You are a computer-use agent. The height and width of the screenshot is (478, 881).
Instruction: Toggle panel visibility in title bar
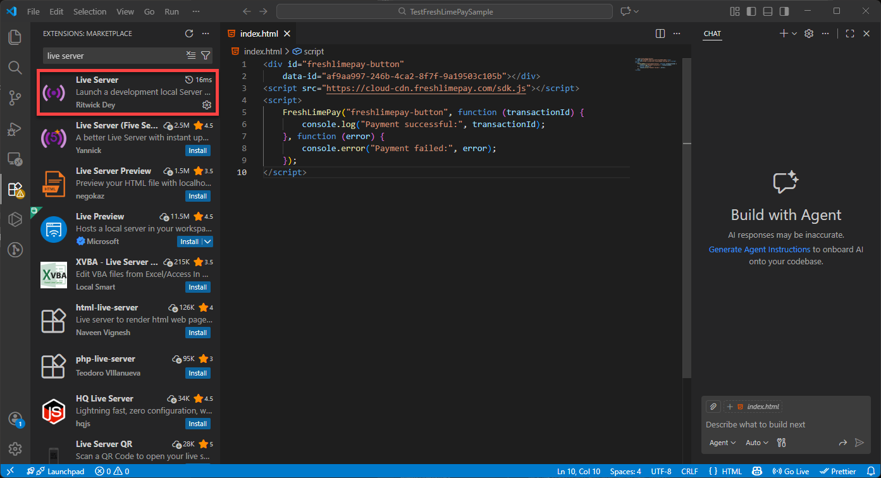[768, 11]
